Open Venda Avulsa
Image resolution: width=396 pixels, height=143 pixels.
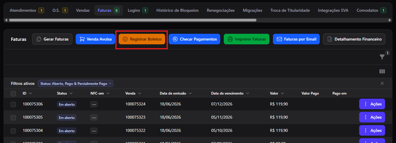(95, 39)
